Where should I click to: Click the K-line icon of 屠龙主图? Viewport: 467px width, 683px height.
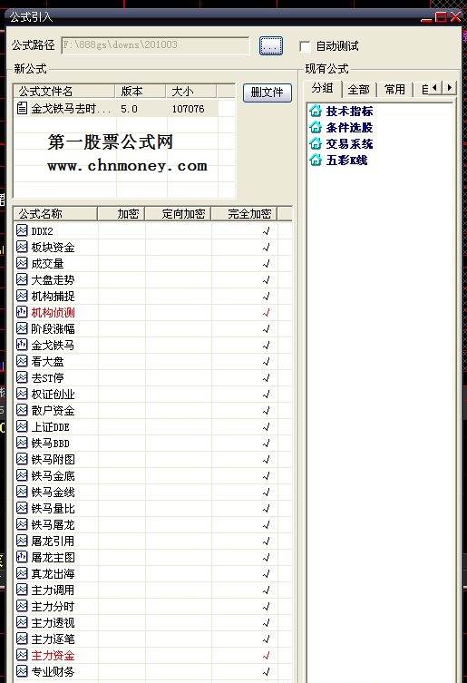[22, 557]
